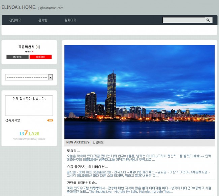The height and width of the screenshot is (196, 219).
Task: Open the dashed dropdown arrow in sidebar
Action: click(x=51, y=77)
